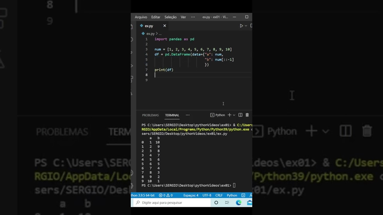Run the Python file with the play button

(241, 26)
